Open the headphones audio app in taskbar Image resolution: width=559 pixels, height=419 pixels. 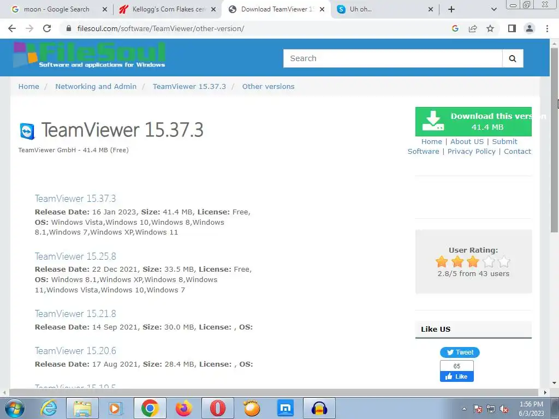[319, 408]
